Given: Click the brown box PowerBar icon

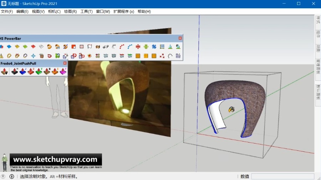Looking at the screenshot, I should [x=41, y=56].
